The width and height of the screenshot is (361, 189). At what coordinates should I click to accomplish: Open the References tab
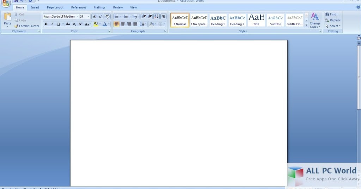point(79,7)
